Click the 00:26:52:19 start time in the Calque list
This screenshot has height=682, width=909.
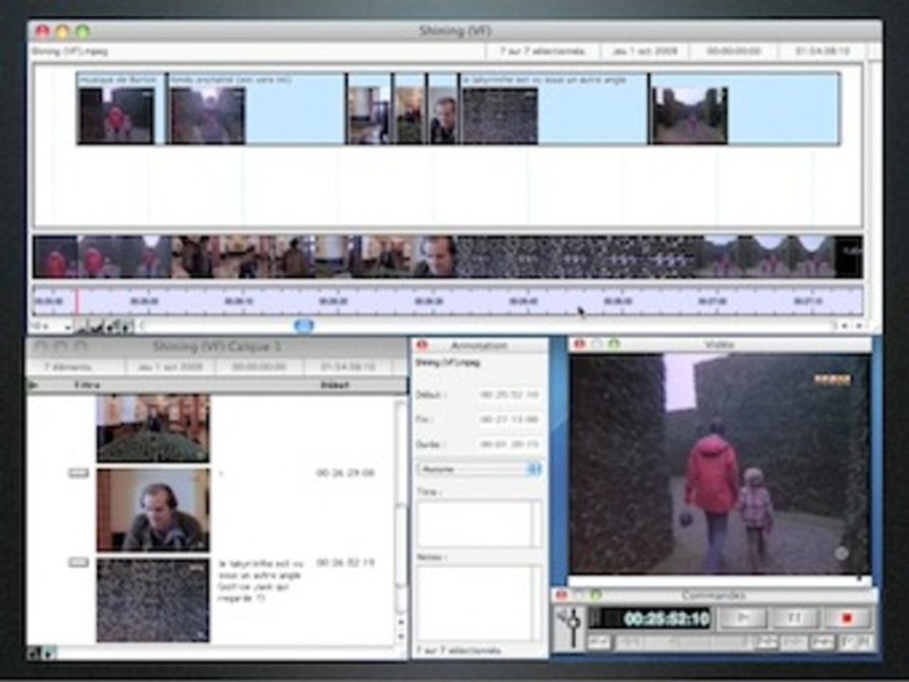tap(346, 563)
